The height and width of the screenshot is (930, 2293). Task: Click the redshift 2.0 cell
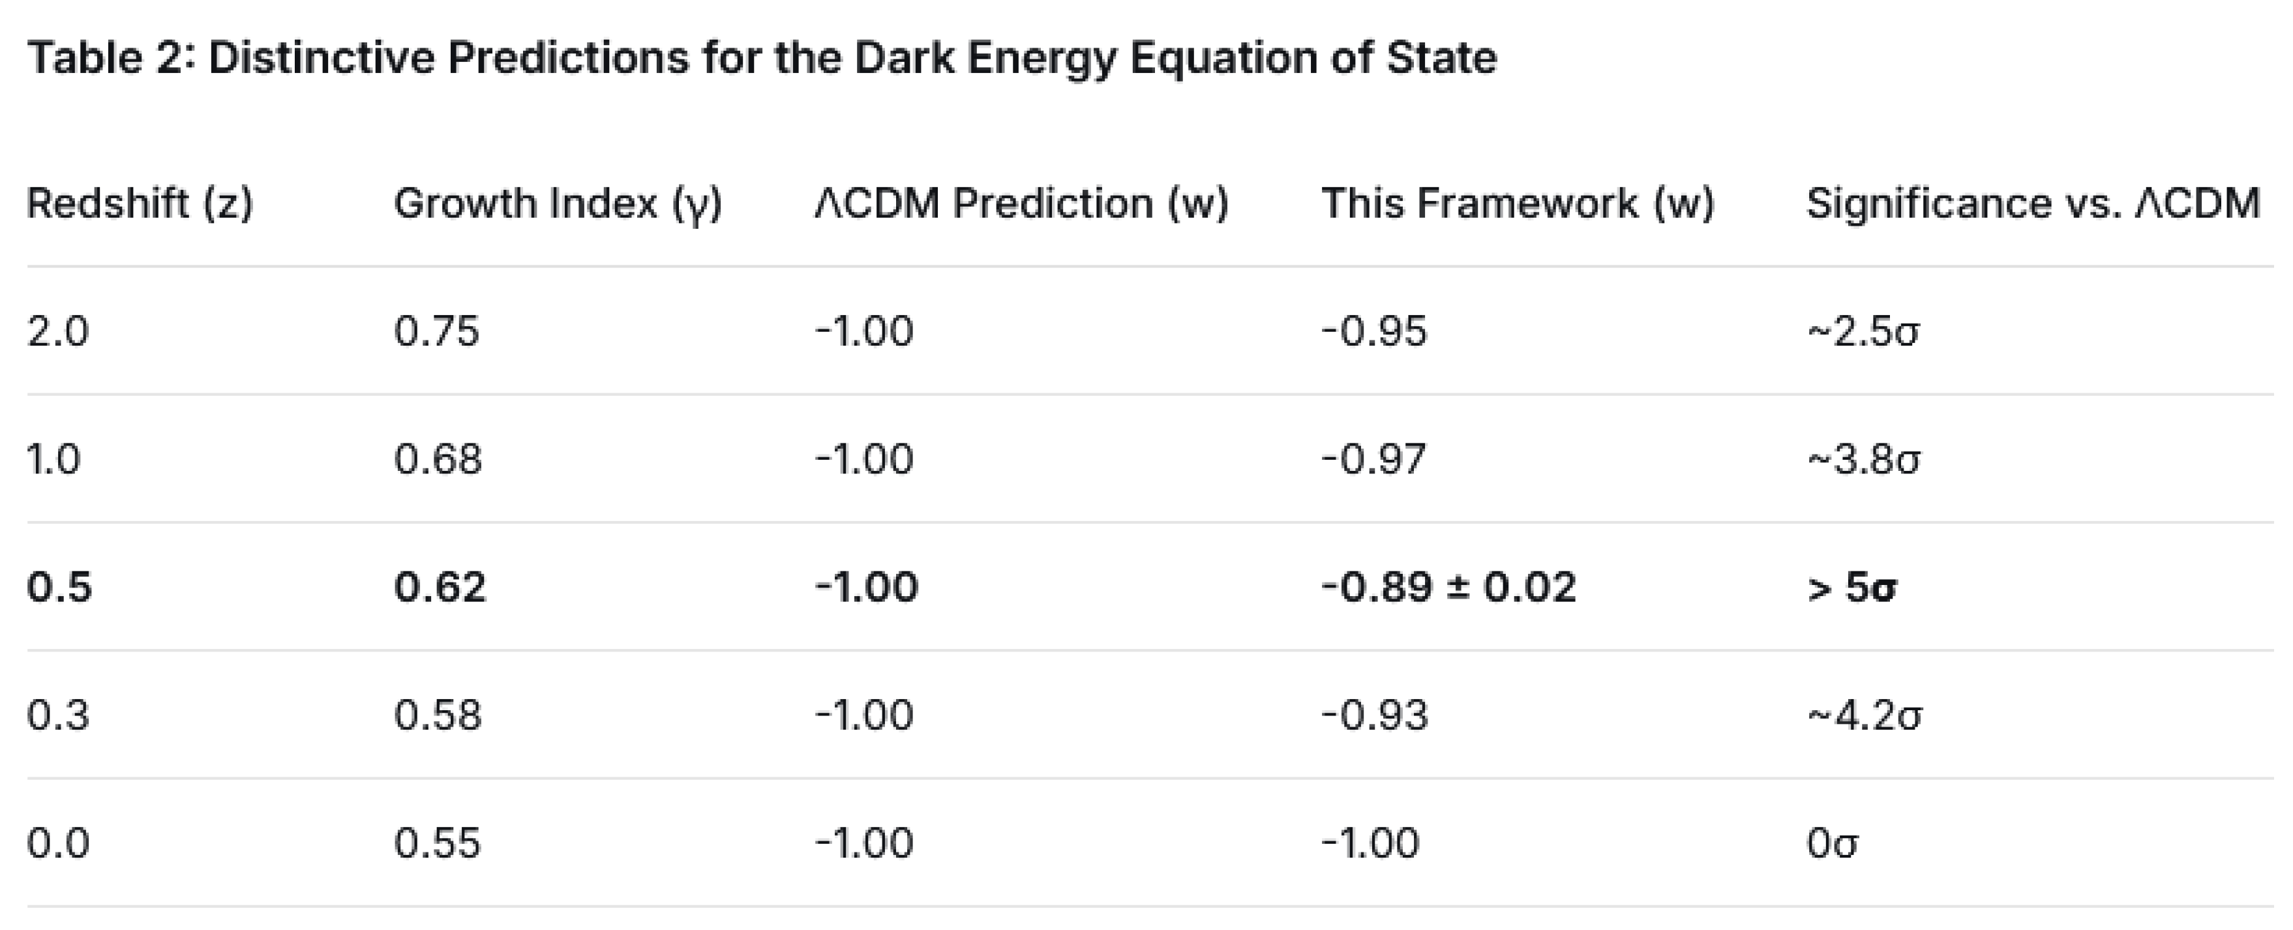point(58,332)
